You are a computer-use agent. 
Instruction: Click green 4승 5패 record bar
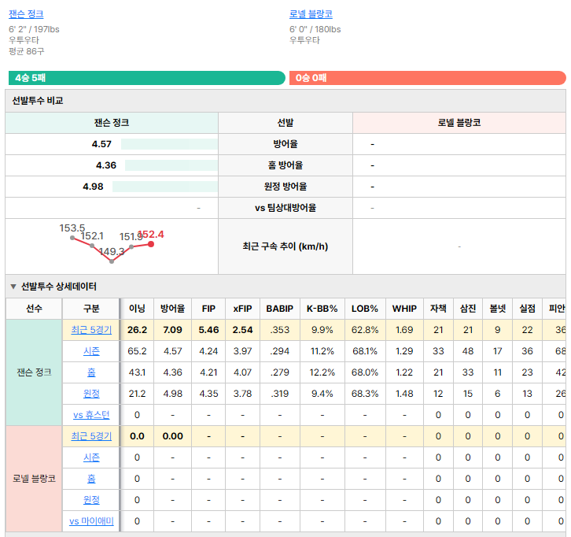147,78
